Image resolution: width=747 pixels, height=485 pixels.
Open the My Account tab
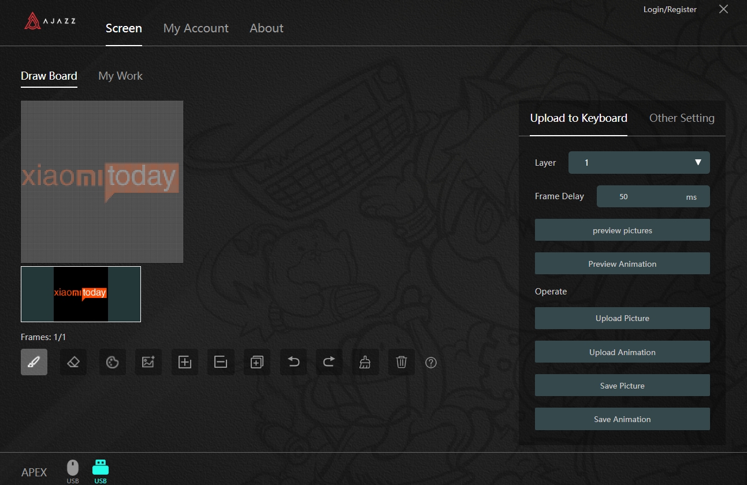point(196,28)
